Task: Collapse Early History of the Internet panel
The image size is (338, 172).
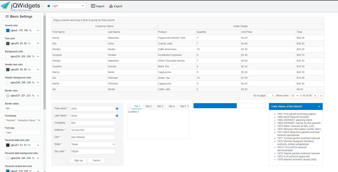Action: tap(319, 107)
